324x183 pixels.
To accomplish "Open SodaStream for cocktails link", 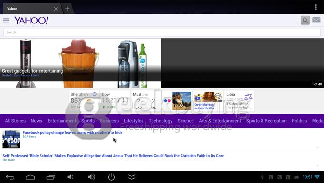I will 20,75.
